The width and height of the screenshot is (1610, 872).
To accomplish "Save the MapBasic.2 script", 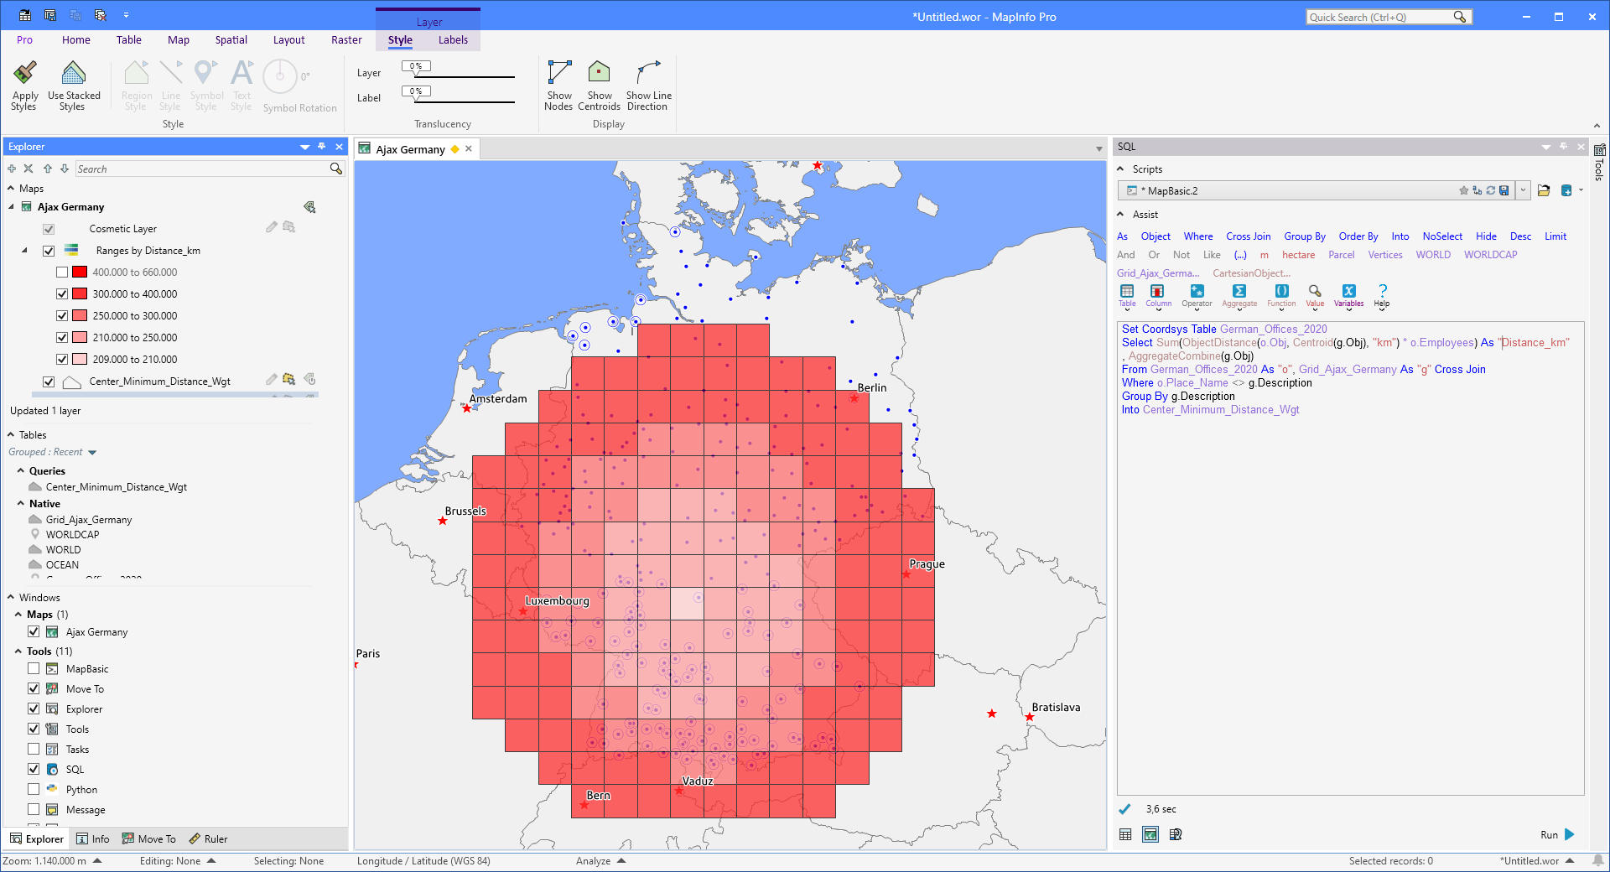I will pos(1504,190).
